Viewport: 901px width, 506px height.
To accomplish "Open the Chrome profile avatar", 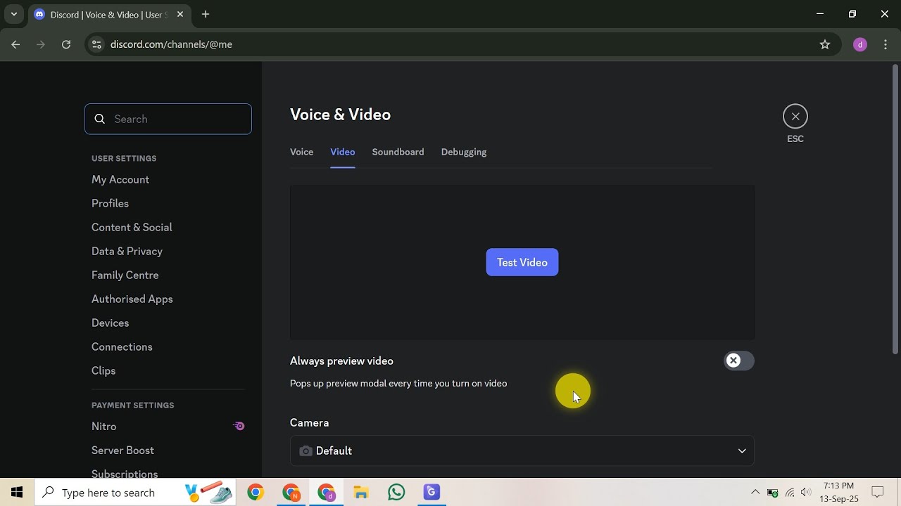I will [860, 44].
